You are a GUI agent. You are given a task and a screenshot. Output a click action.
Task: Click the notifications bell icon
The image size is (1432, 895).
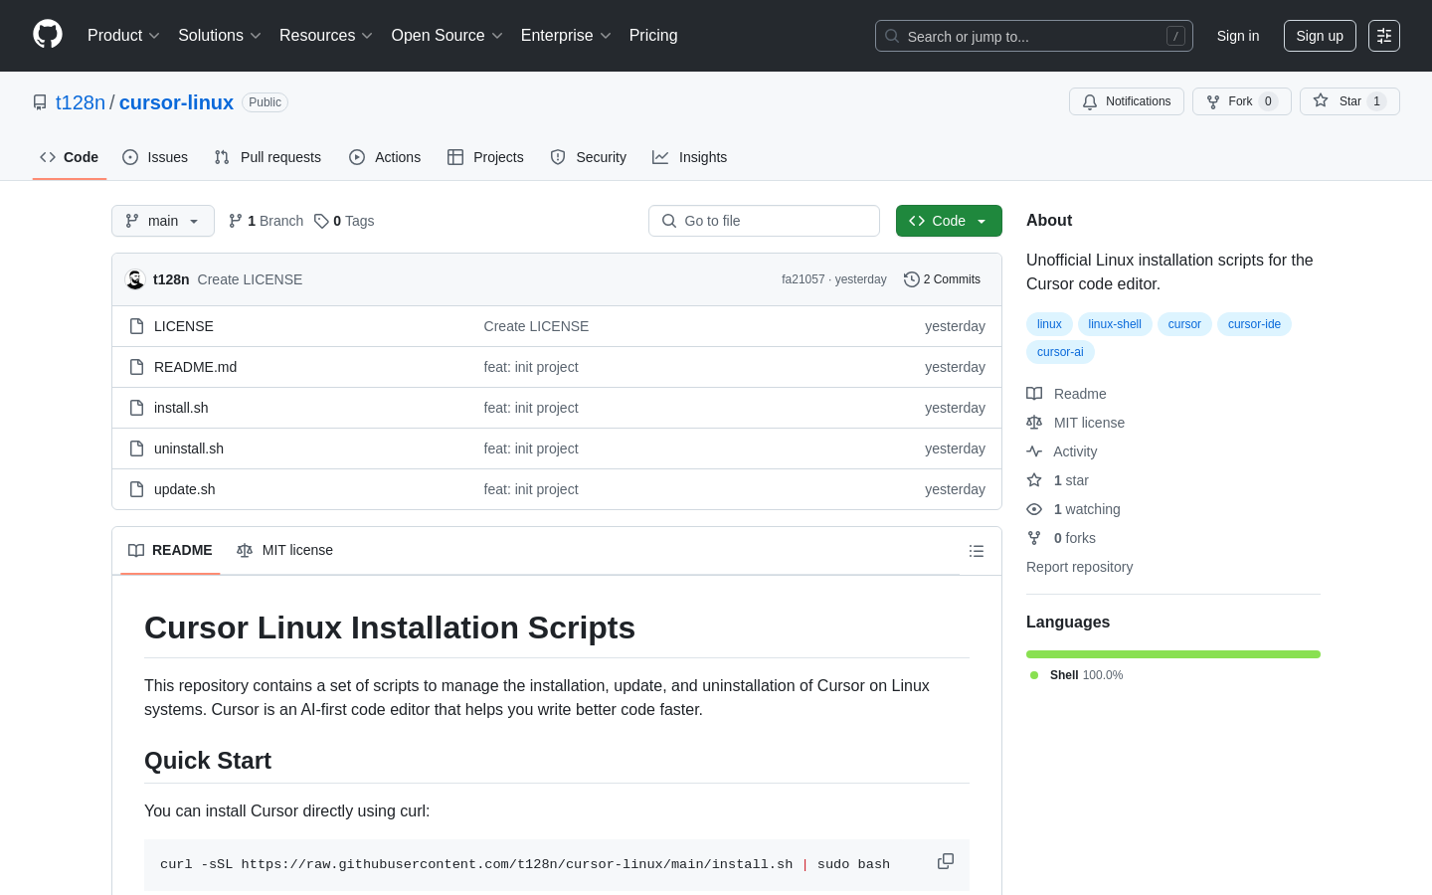click(1090, 101)
